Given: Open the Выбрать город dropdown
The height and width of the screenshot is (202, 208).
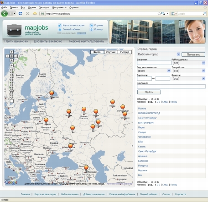Looking at the screenshot, I should pos(159,54).
